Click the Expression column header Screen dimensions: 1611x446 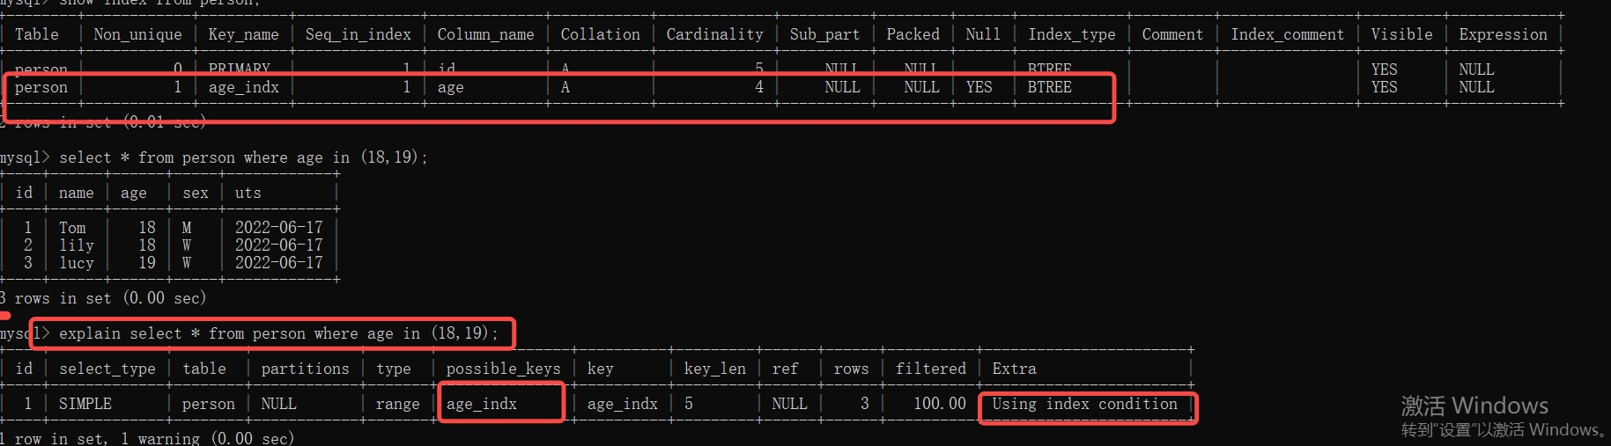[1503, 34]
